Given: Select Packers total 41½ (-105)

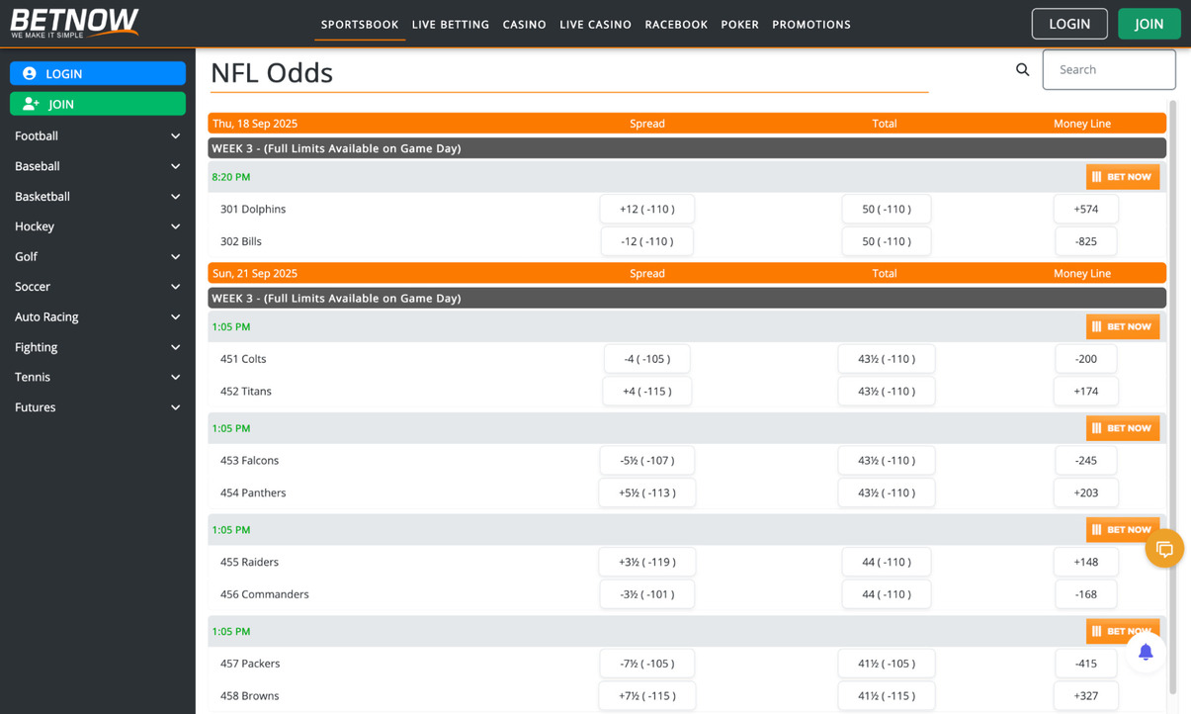Looking at the screenshot, I should pos(887,664).
